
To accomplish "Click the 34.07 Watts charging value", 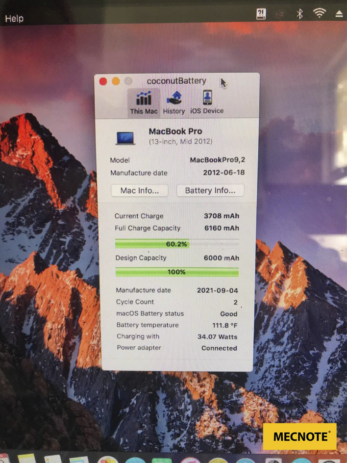I will pos(218,336).
